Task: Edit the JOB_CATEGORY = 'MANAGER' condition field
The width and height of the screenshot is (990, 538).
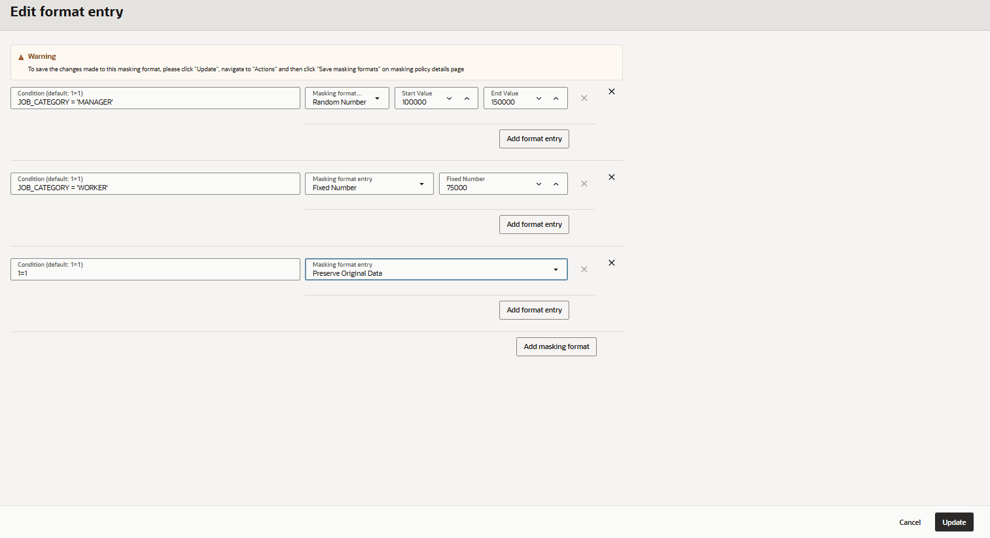Action: click(x=154, y=101)
